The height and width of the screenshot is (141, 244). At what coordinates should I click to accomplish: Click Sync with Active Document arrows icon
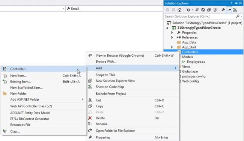(x=197, y=10)
